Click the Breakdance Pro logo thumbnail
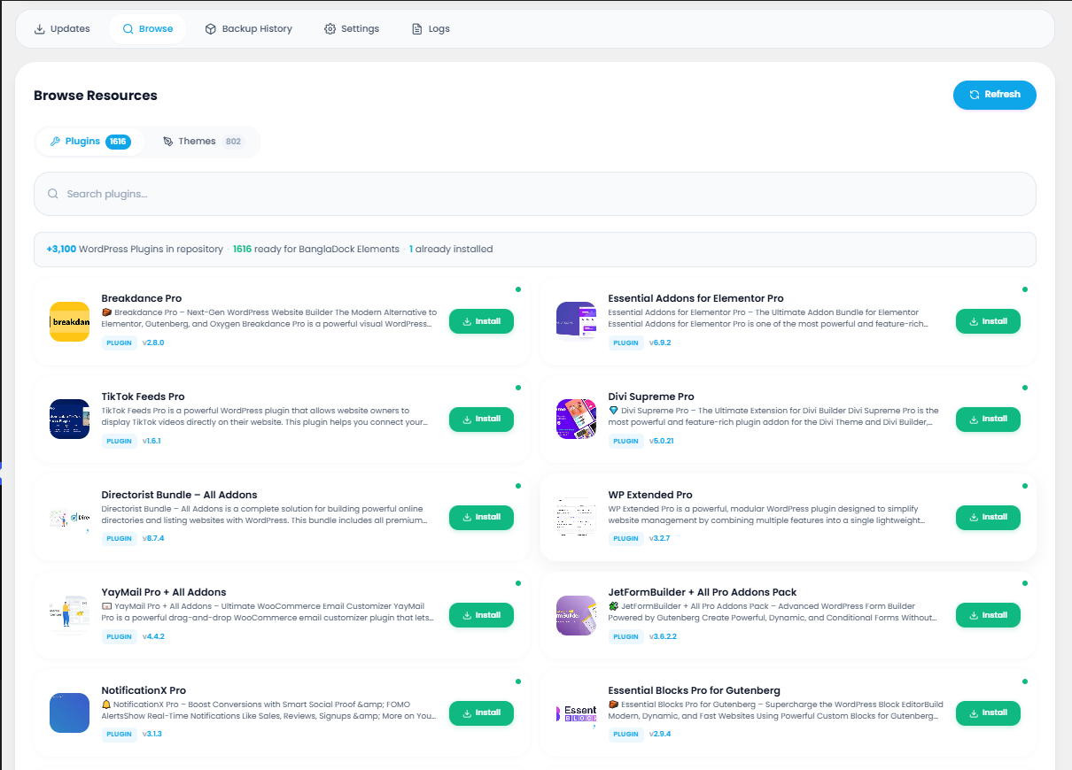Image resolution: width=1072 pixels, height=770 pixels. click(69, 321)
